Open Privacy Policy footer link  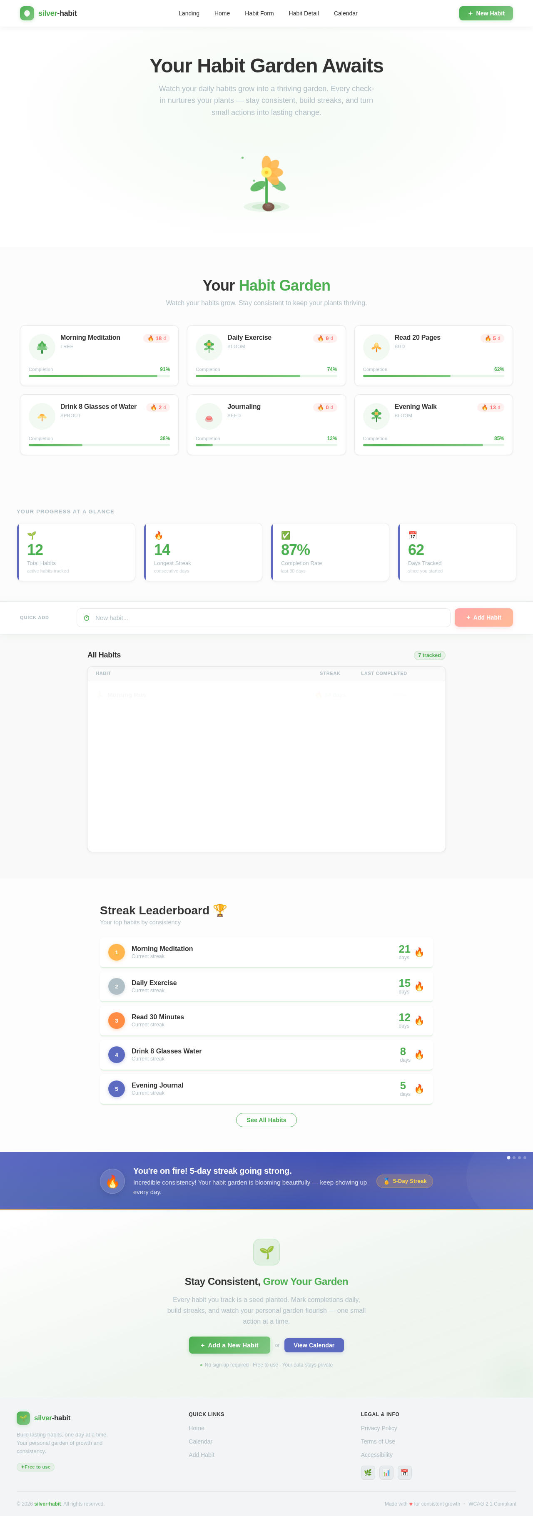379,1428
